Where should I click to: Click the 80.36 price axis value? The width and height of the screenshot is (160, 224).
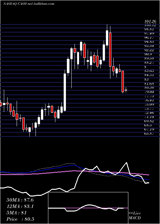coord(149,87)
